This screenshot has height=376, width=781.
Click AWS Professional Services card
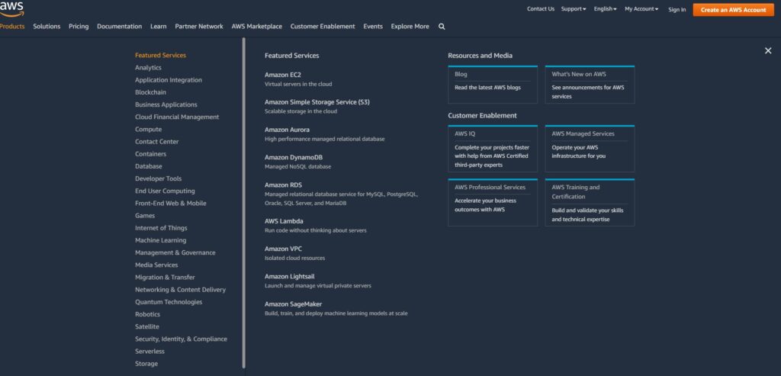click(x=493, y=202)
